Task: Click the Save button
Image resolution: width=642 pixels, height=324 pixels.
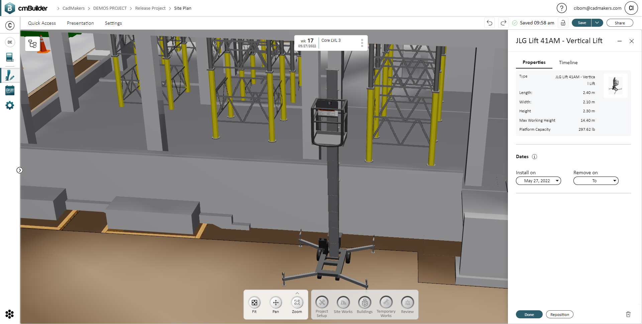Action: [x=582, y=23]
